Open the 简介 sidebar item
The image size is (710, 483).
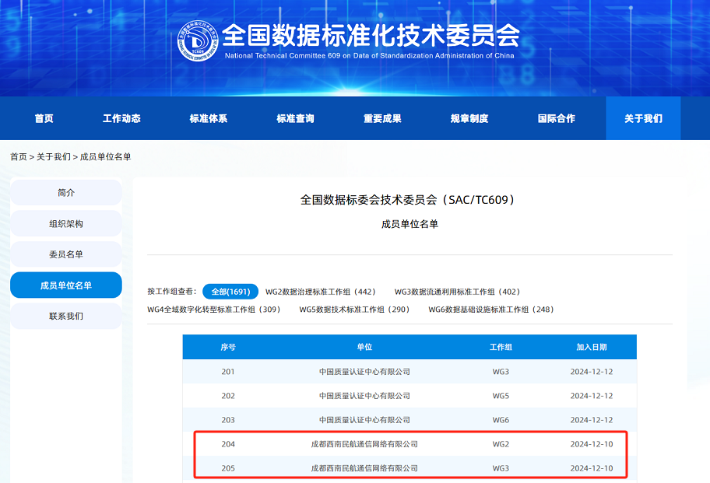tap(66, 193)
